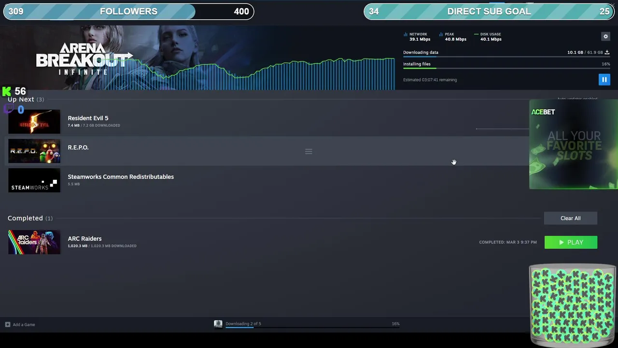This screenshot has height=348, width=618.
Task: Open Arena Breakout Infinite banner
Action: pos(197,58)
